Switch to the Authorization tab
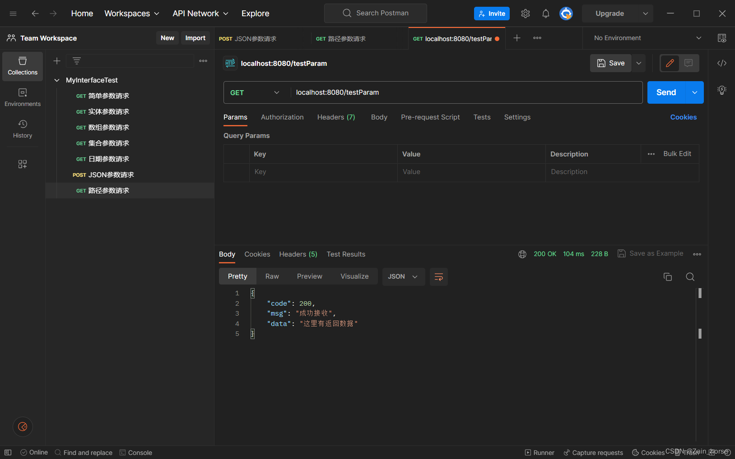 (x=282, y=117)
